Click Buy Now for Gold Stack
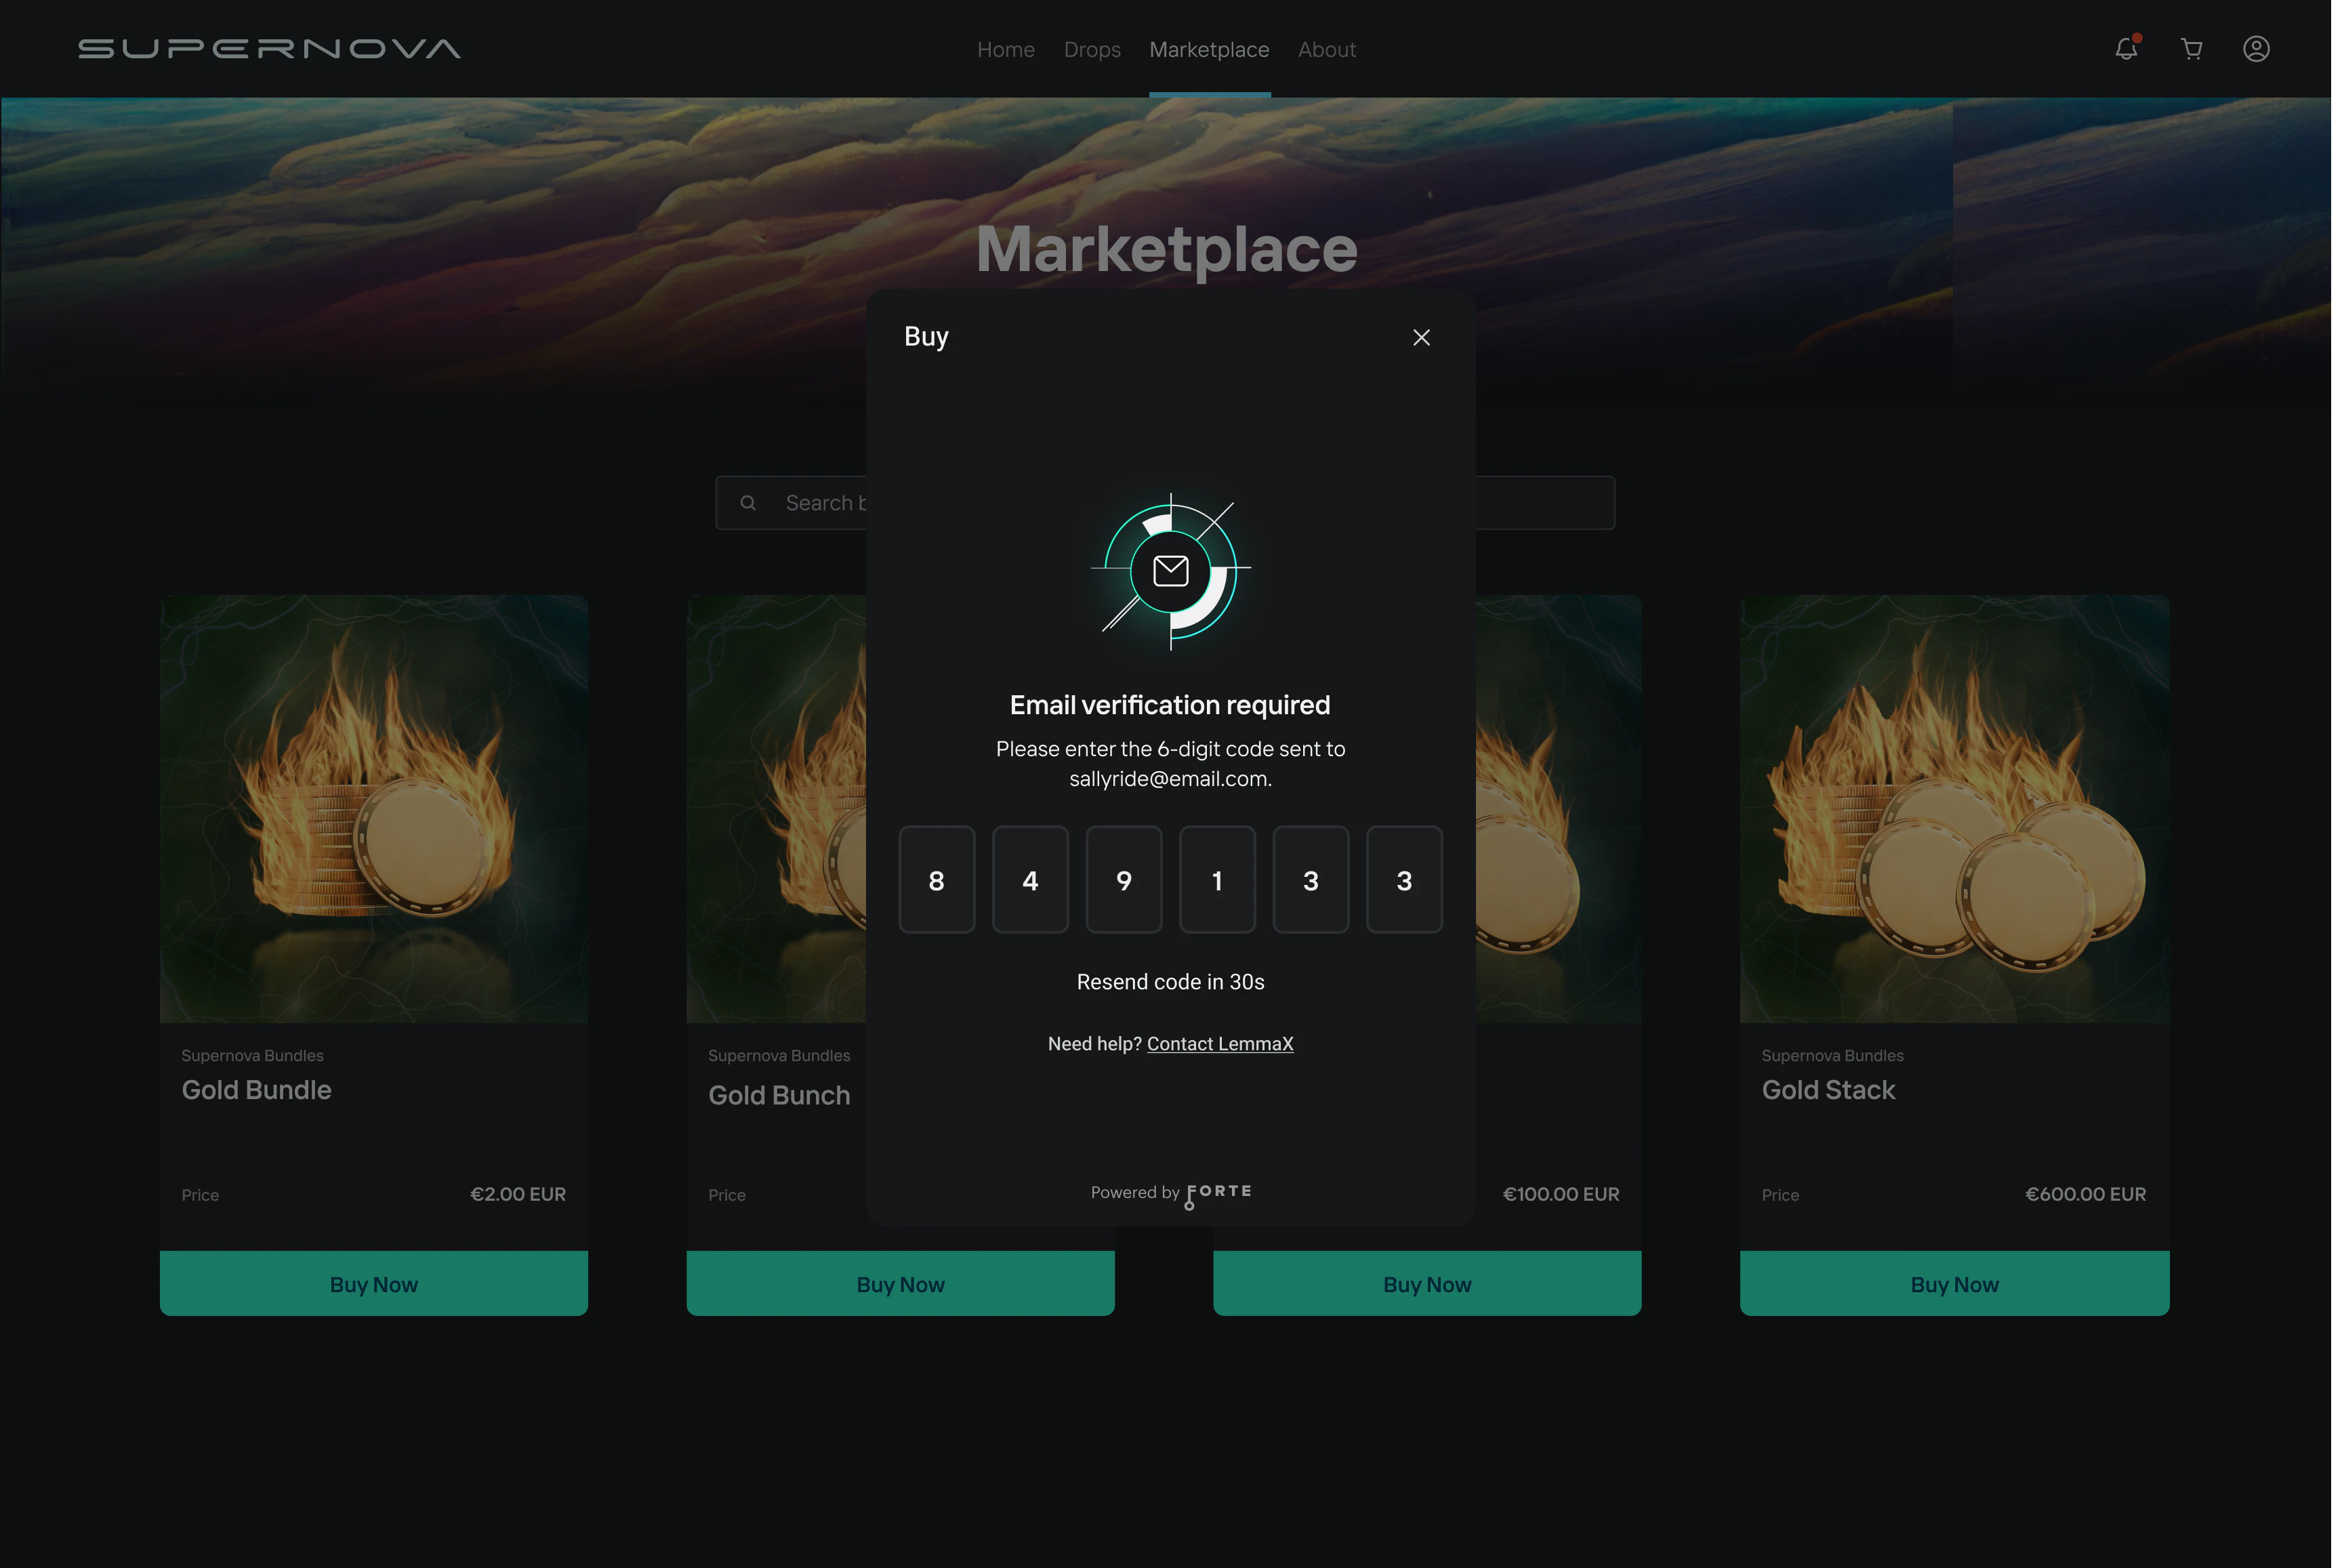 (x=1954, y=1284)
